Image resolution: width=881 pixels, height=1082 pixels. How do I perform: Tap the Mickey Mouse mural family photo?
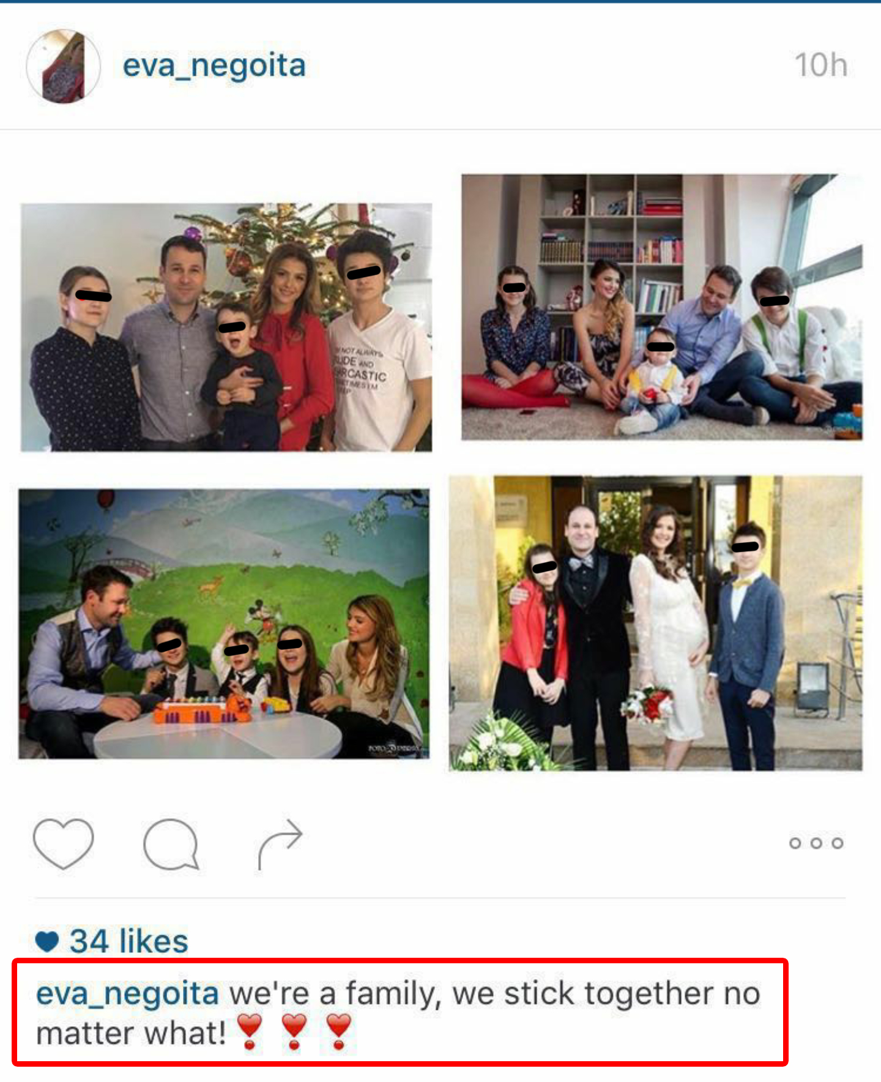tap(224, 624)
